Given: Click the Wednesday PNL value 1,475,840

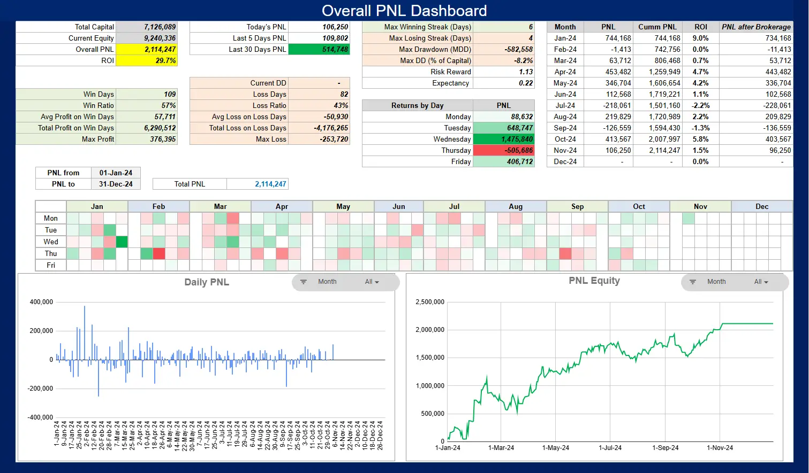Looking at the screenshot, I should pos(503,139).
